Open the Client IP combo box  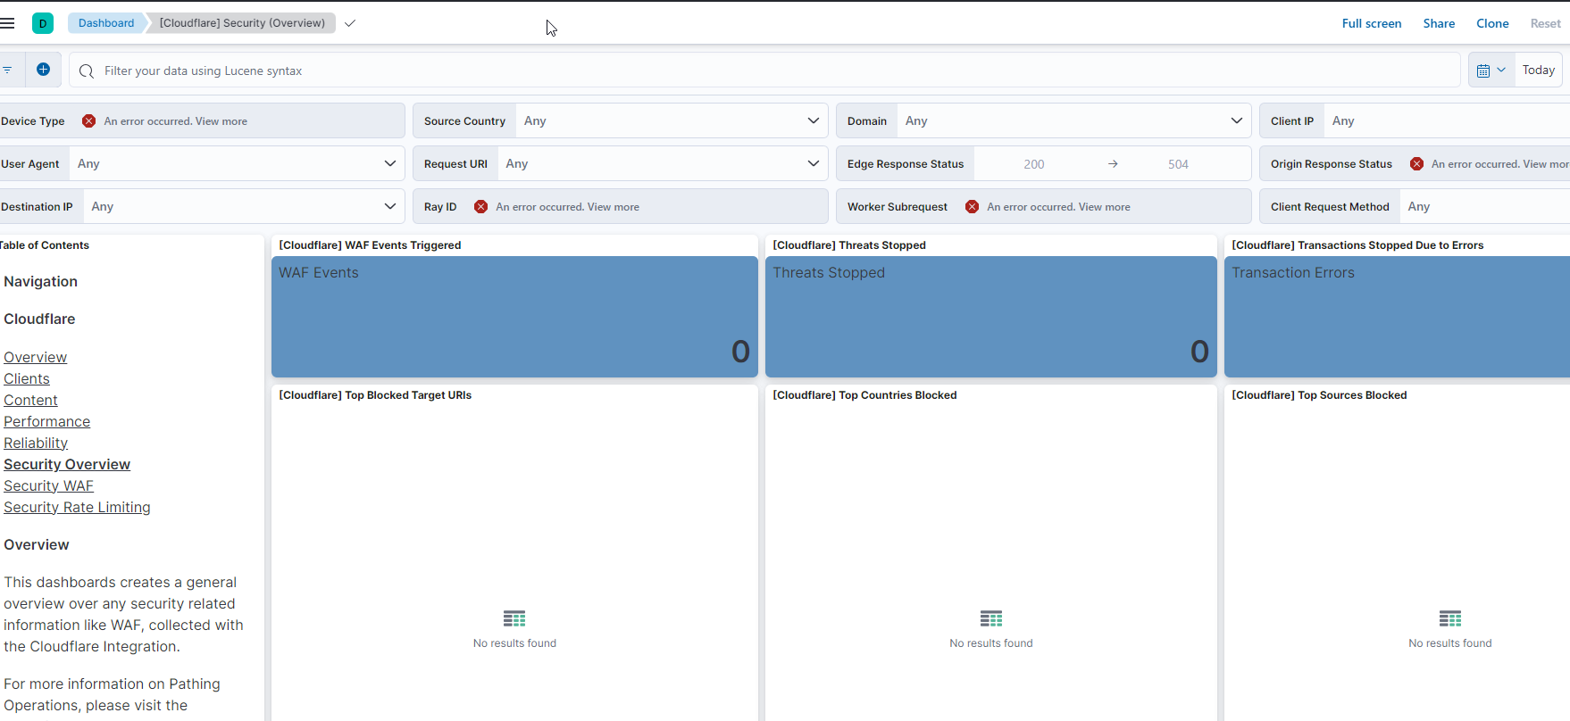coord(1447,120)
